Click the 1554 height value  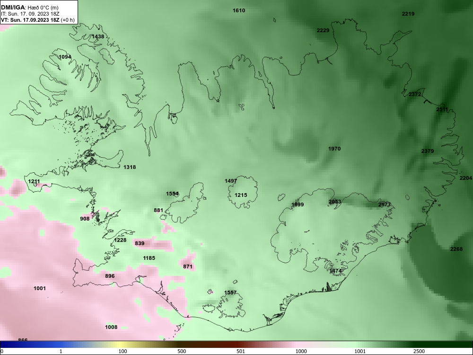(x=172, y=194)
